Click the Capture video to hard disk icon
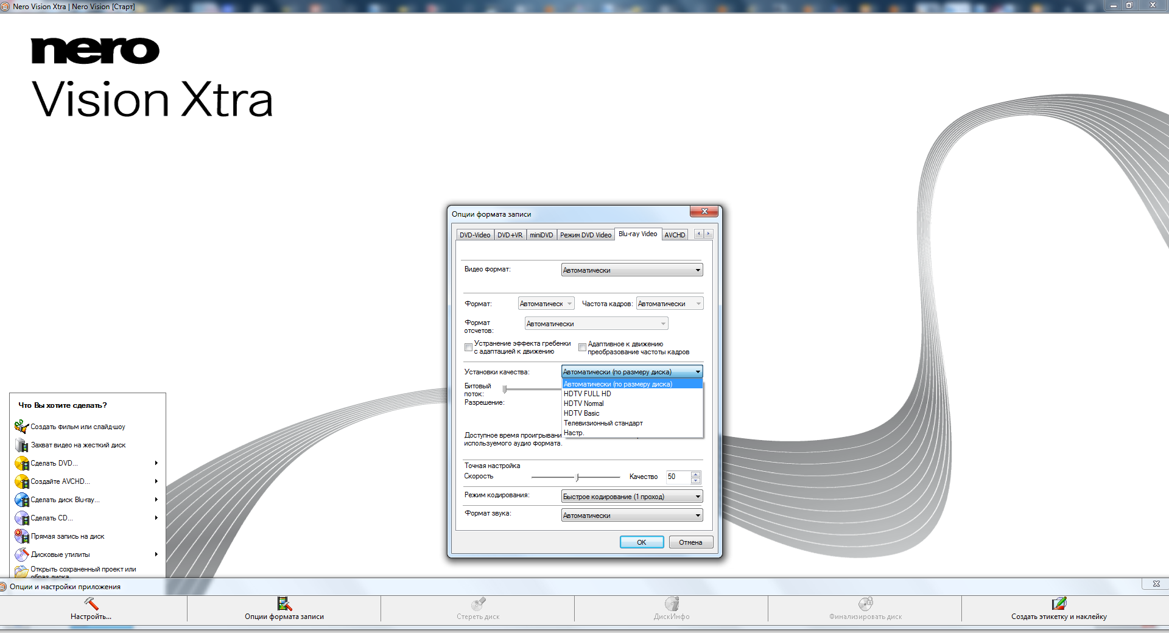 pos(21,445)
